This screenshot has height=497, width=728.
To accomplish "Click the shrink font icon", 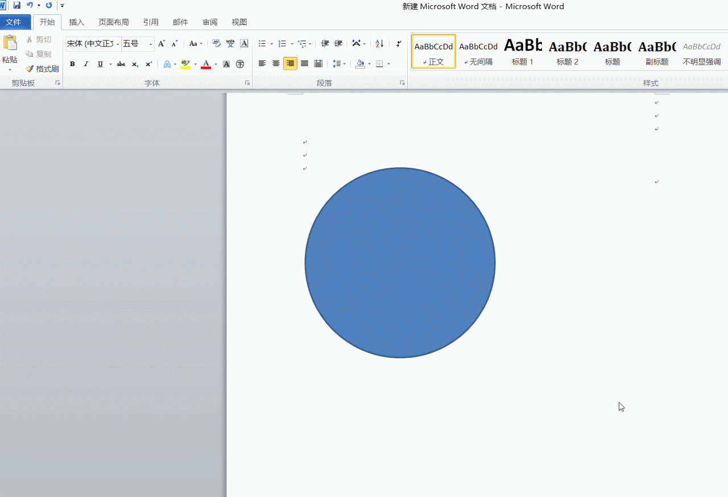I will [x=174, y=44].
